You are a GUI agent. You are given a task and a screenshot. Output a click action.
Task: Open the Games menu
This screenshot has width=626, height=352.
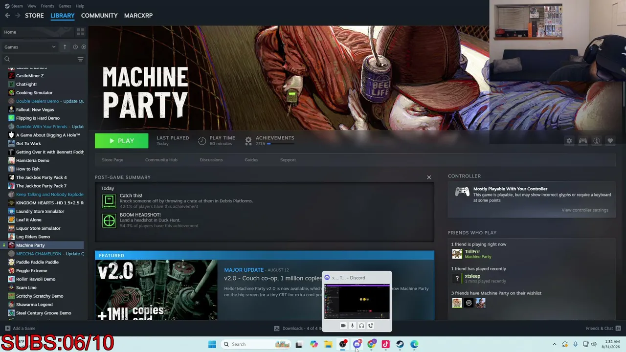(65, 6)
